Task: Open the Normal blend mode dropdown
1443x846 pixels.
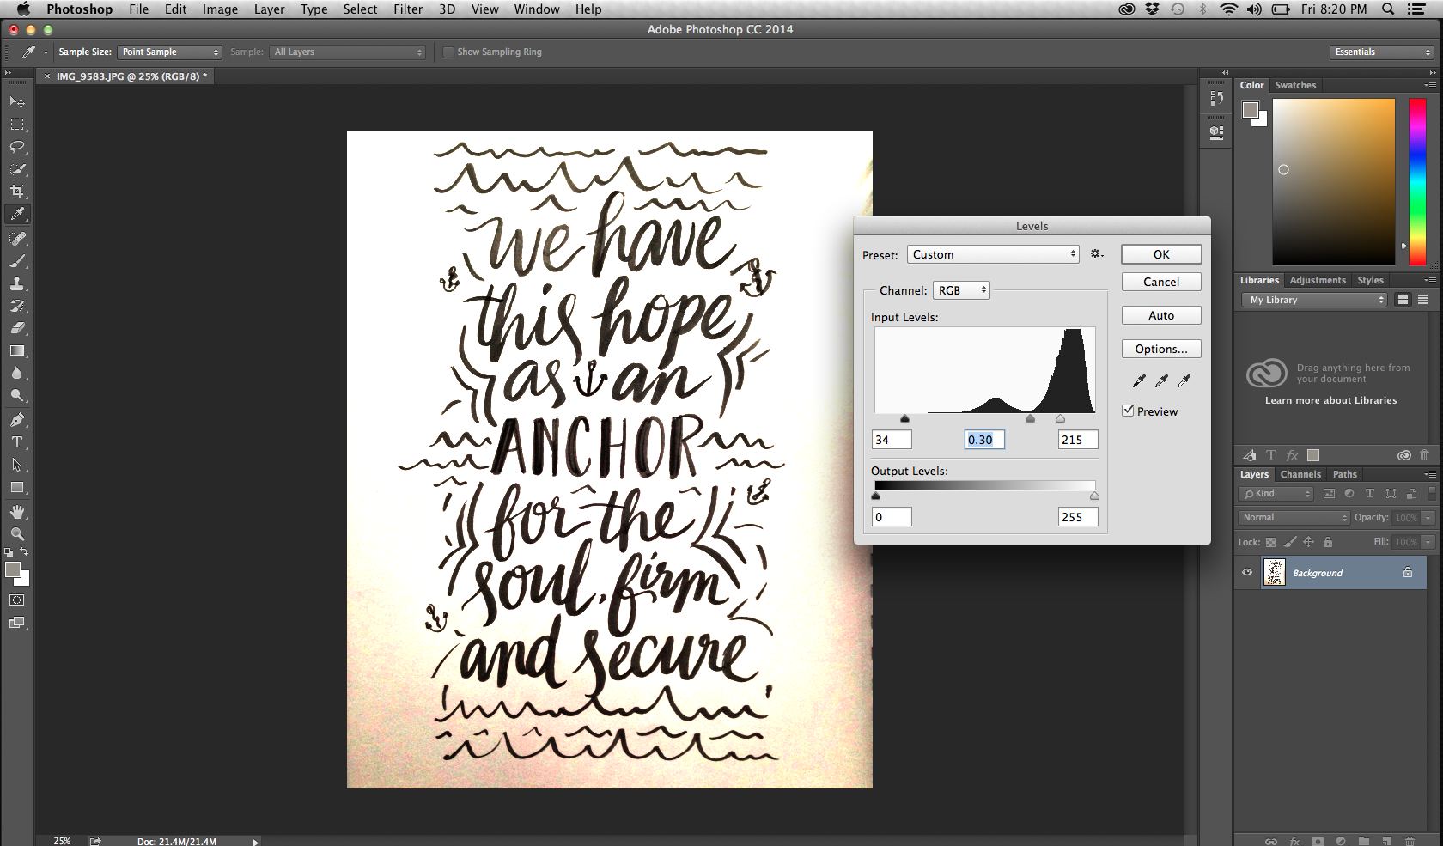Action: pyautogui.click(x=1294, y=518)
